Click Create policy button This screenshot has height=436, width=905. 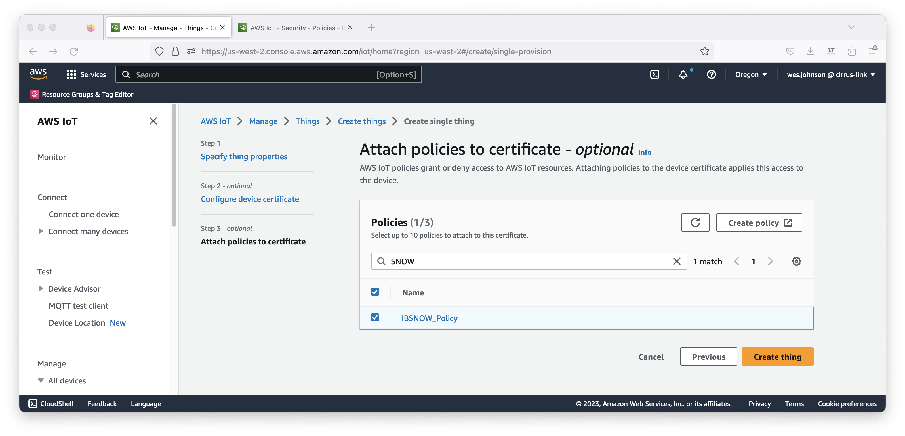[x=759, y=223]
